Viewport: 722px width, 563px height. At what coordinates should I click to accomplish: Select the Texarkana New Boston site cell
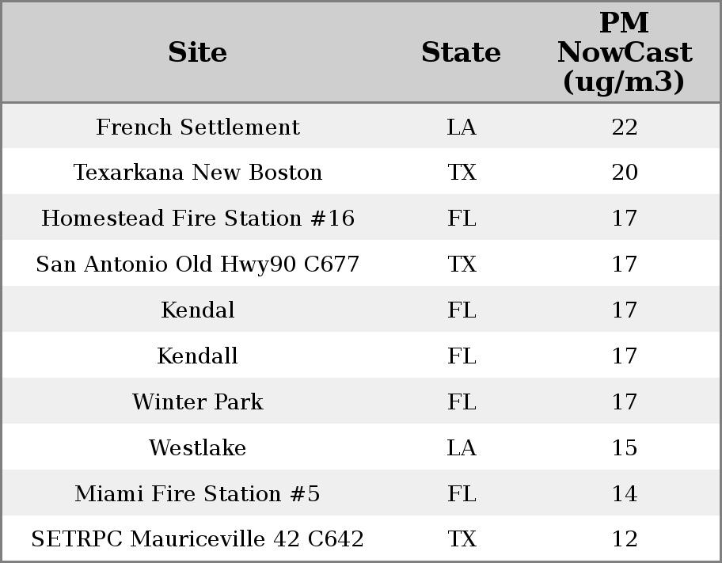[x=198, y=173]
